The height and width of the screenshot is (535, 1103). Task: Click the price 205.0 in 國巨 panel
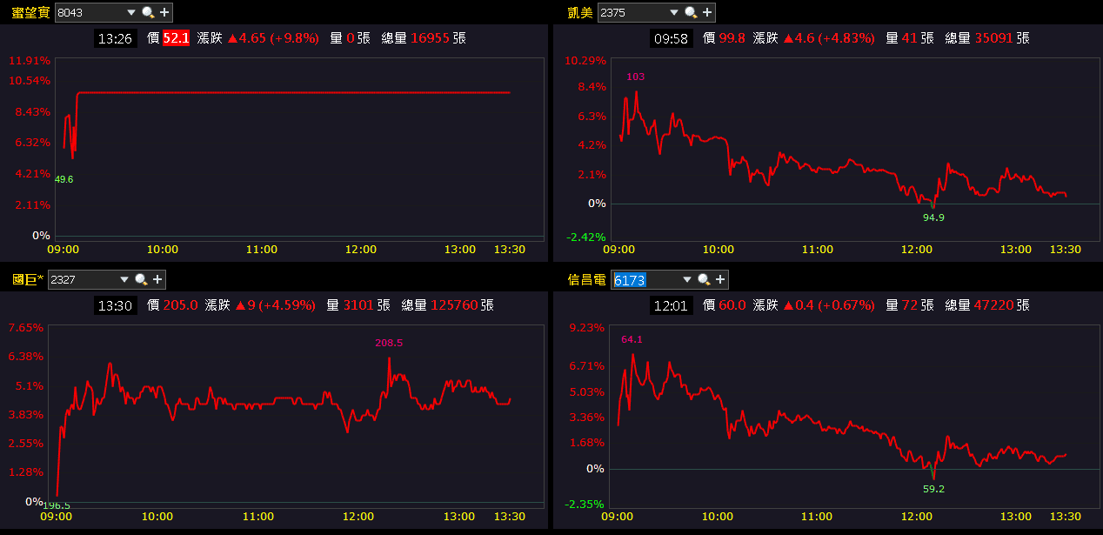click(x=181, y=305)
